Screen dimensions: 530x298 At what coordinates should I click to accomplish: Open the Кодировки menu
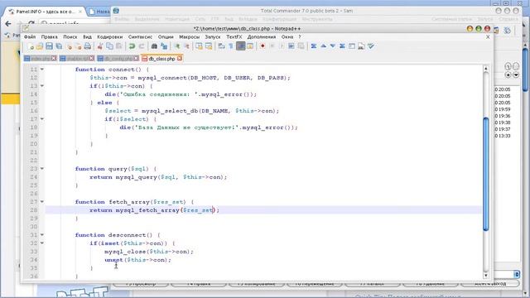point(110,36)
